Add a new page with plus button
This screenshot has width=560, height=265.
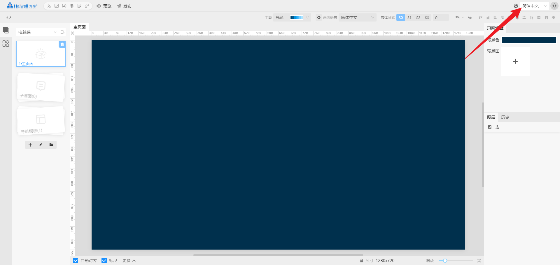tap(30, 145)
